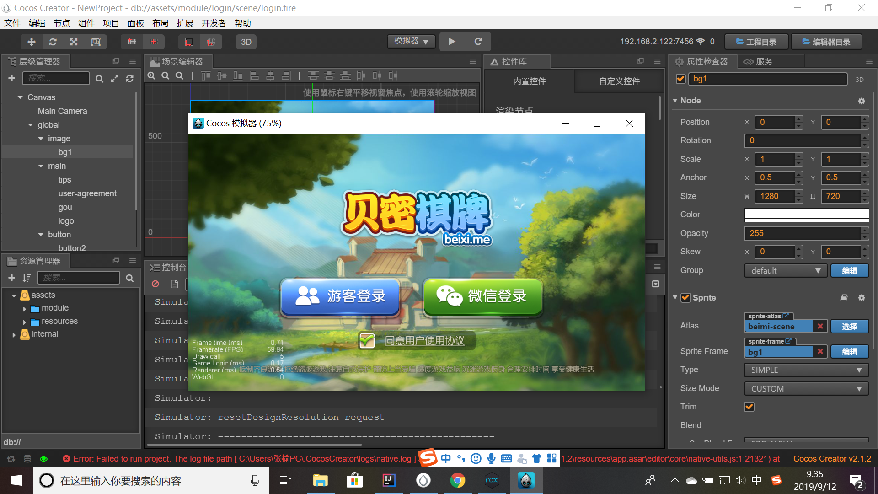Disable the Trim checkbox
This screenshot has width=878, height=494.
[x=749, y=407]
